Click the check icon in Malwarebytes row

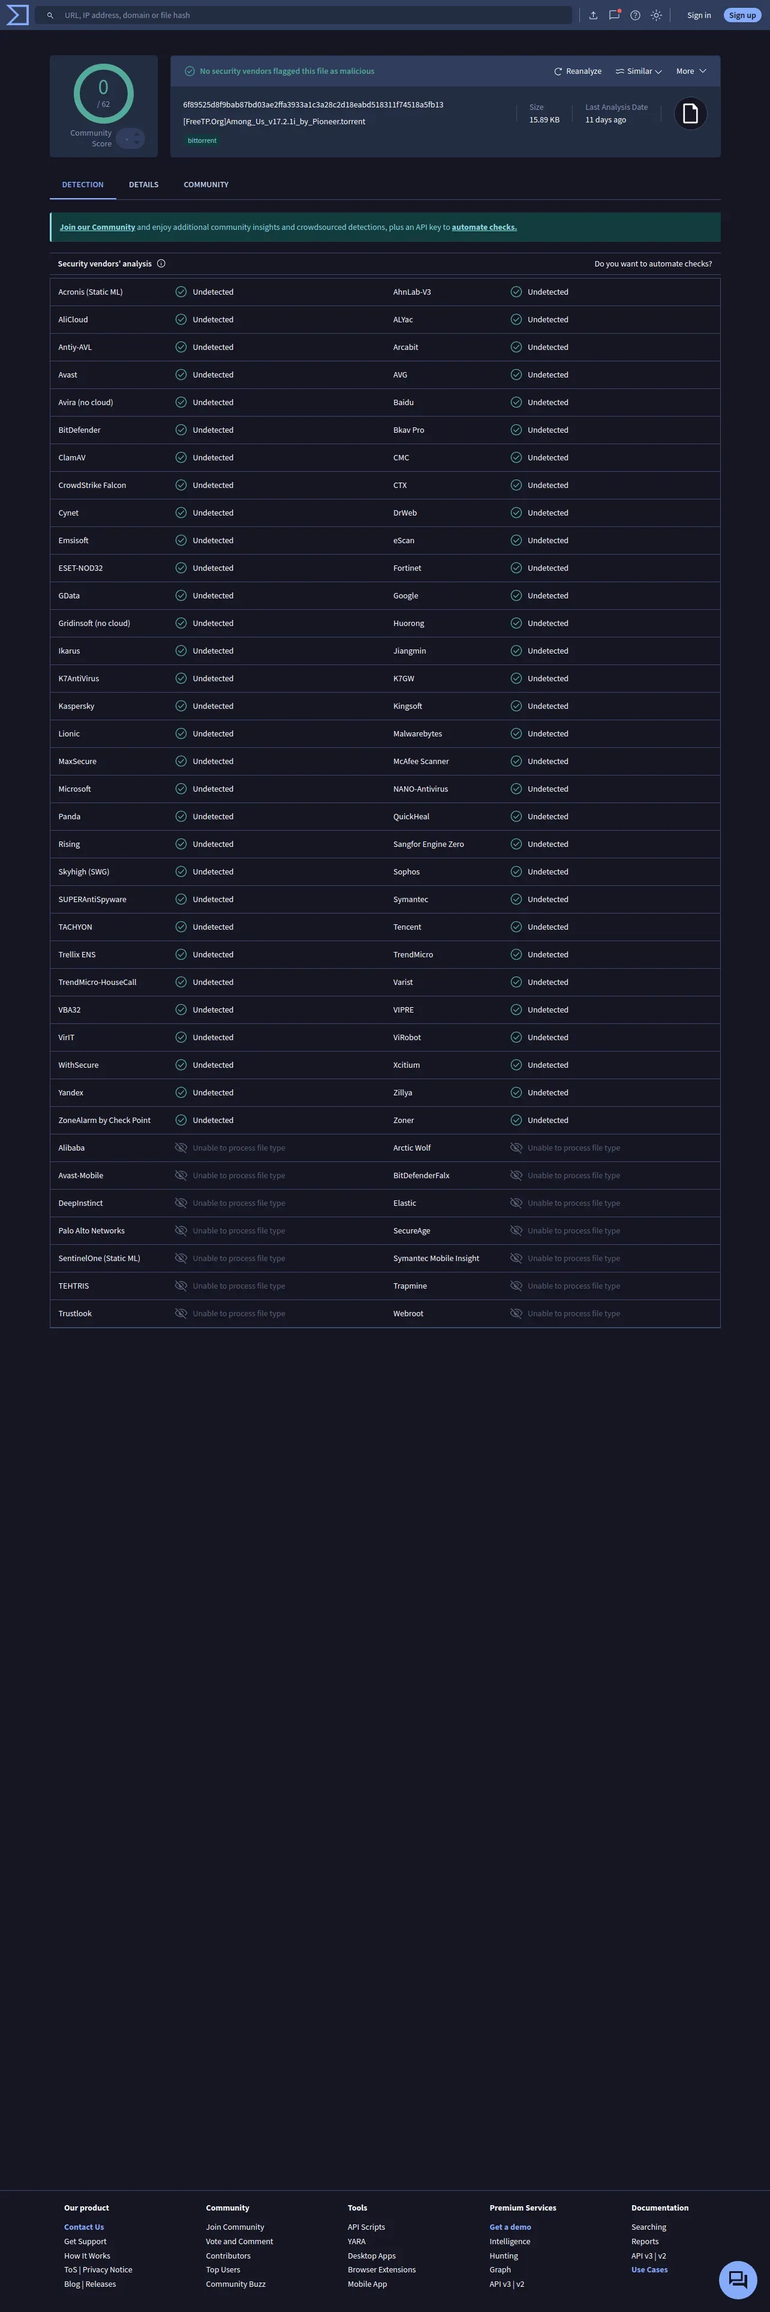click(516, 734)
